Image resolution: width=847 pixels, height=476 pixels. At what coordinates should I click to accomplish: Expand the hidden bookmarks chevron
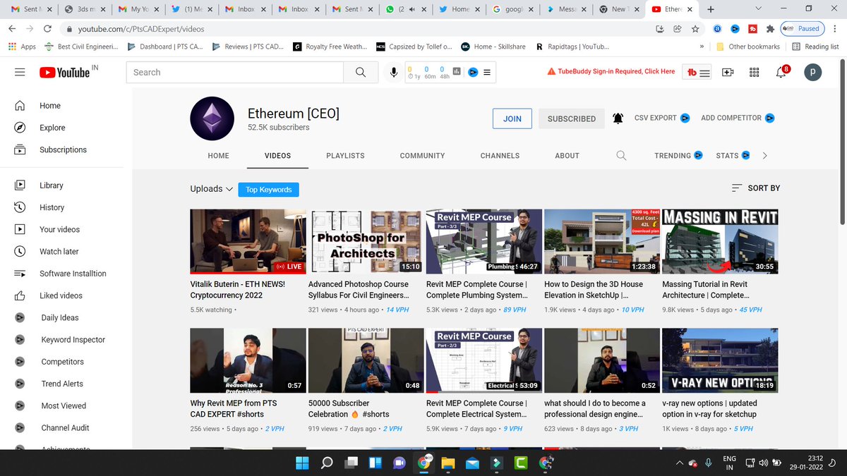click(702, 47)
